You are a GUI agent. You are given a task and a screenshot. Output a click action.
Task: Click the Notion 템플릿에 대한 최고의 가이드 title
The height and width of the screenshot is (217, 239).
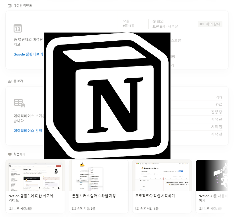(31, 198)
